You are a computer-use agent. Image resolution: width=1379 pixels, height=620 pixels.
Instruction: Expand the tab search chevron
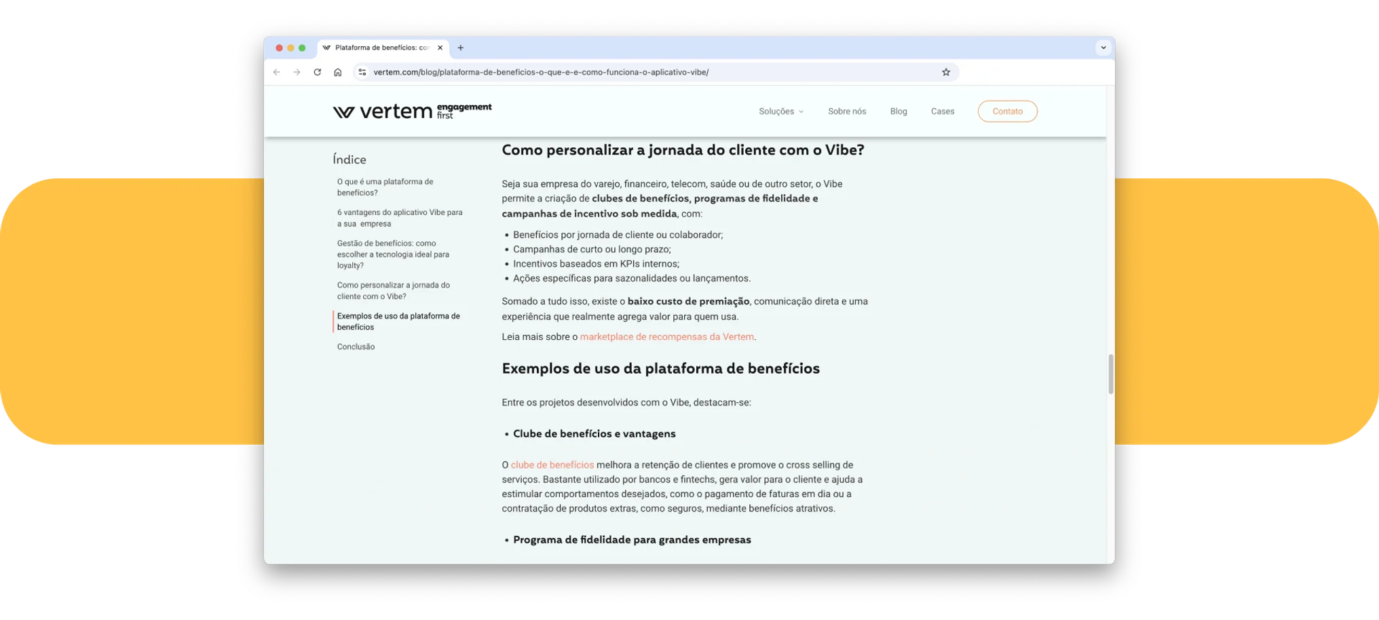[x=1103, y=47]
